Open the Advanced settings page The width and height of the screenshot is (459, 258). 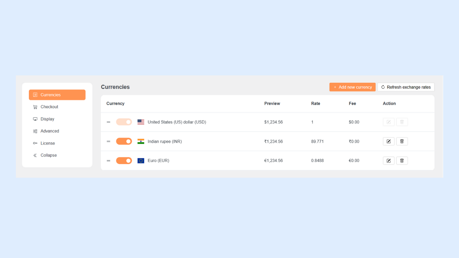[x=49, y=131]
